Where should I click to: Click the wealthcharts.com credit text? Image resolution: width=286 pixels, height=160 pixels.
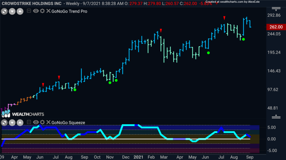233,2
